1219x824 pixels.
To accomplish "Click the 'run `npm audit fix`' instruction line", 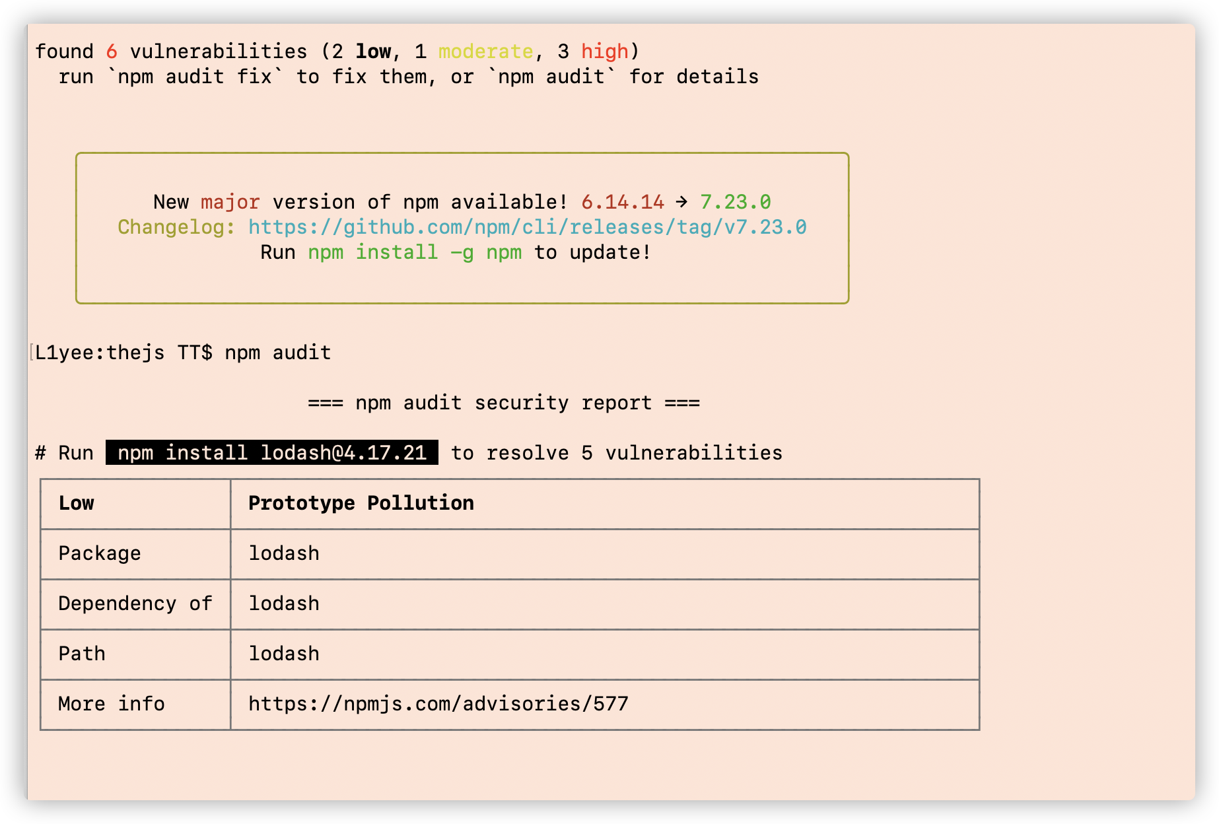I will pos(409,77).
